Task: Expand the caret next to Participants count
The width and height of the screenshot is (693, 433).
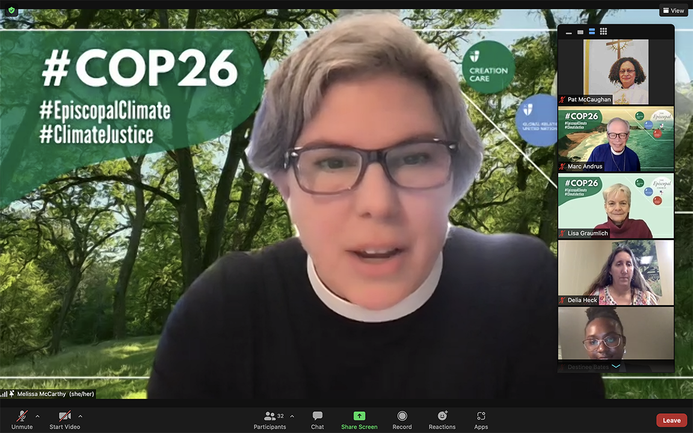Action: pyautogui.click(x=292, y=416)
